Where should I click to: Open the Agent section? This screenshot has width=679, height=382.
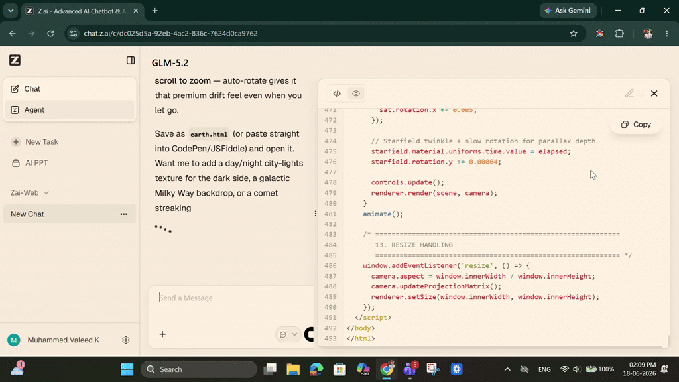pyautogui.click(x=69, y=110)
